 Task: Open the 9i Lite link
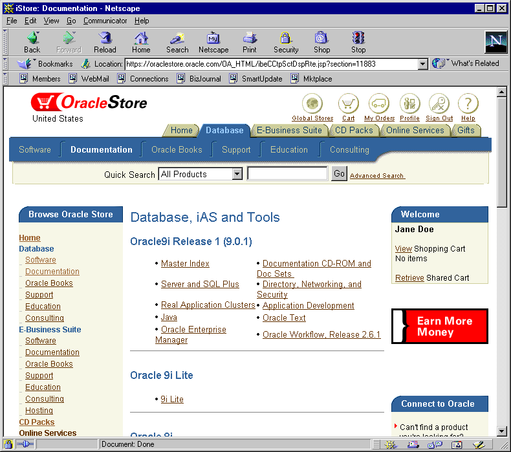click(172, 399)
